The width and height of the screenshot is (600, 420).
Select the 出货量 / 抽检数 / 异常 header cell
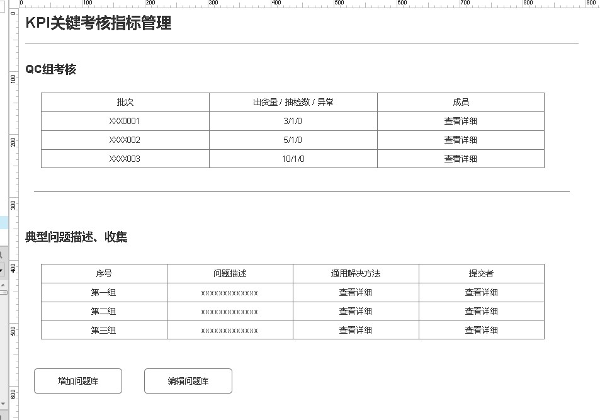pos(293,102)
